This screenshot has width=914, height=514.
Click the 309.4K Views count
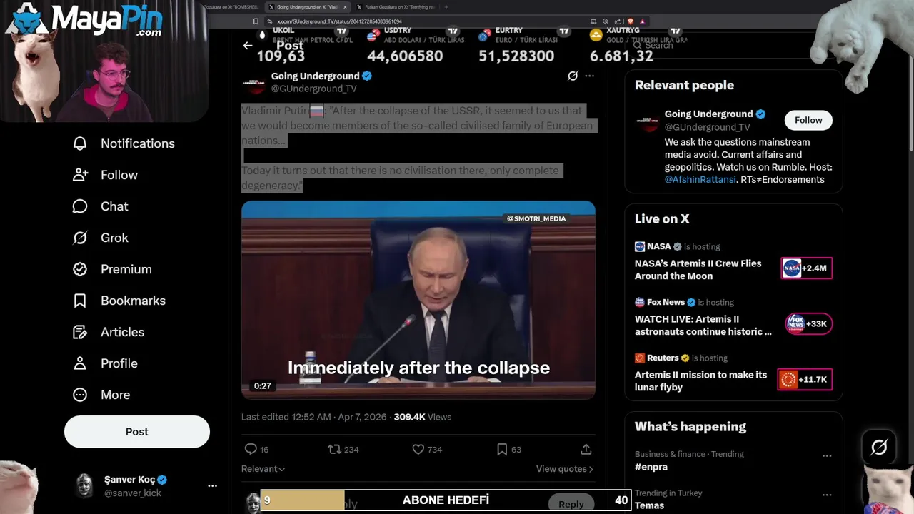click(423, 417)
